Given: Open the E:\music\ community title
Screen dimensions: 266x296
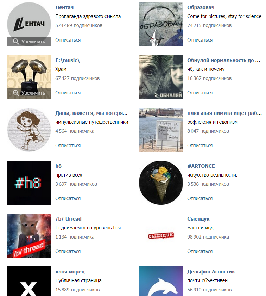Looking at the screenshot, I should coord(68,60).
